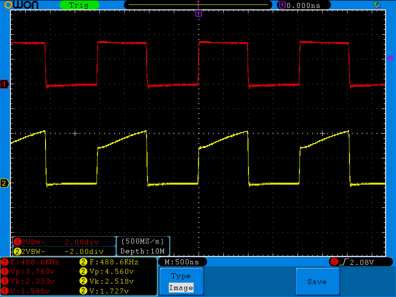Screen dimensions: 396x297
Task: Select the red channel 1 ground marker
Action: [x=4, y=84]
